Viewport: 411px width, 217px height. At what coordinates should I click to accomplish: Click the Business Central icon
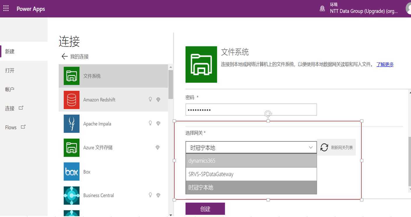click(71, 195)
